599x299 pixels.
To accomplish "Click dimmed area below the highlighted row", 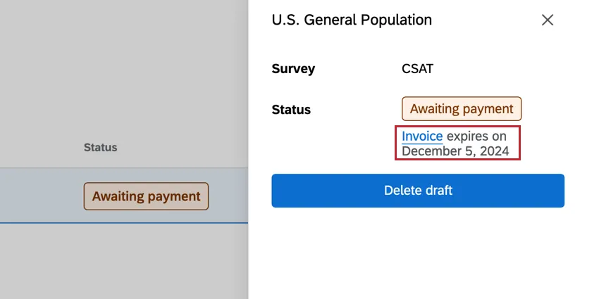I will (123, 260).
